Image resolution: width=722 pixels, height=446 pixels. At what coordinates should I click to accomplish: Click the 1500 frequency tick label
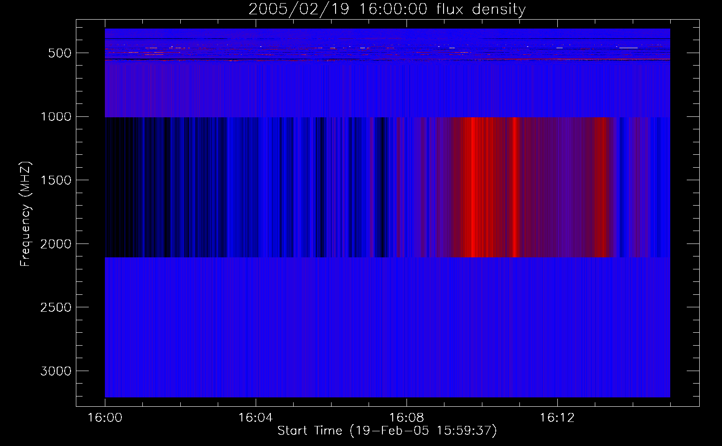tap(56, 180)
